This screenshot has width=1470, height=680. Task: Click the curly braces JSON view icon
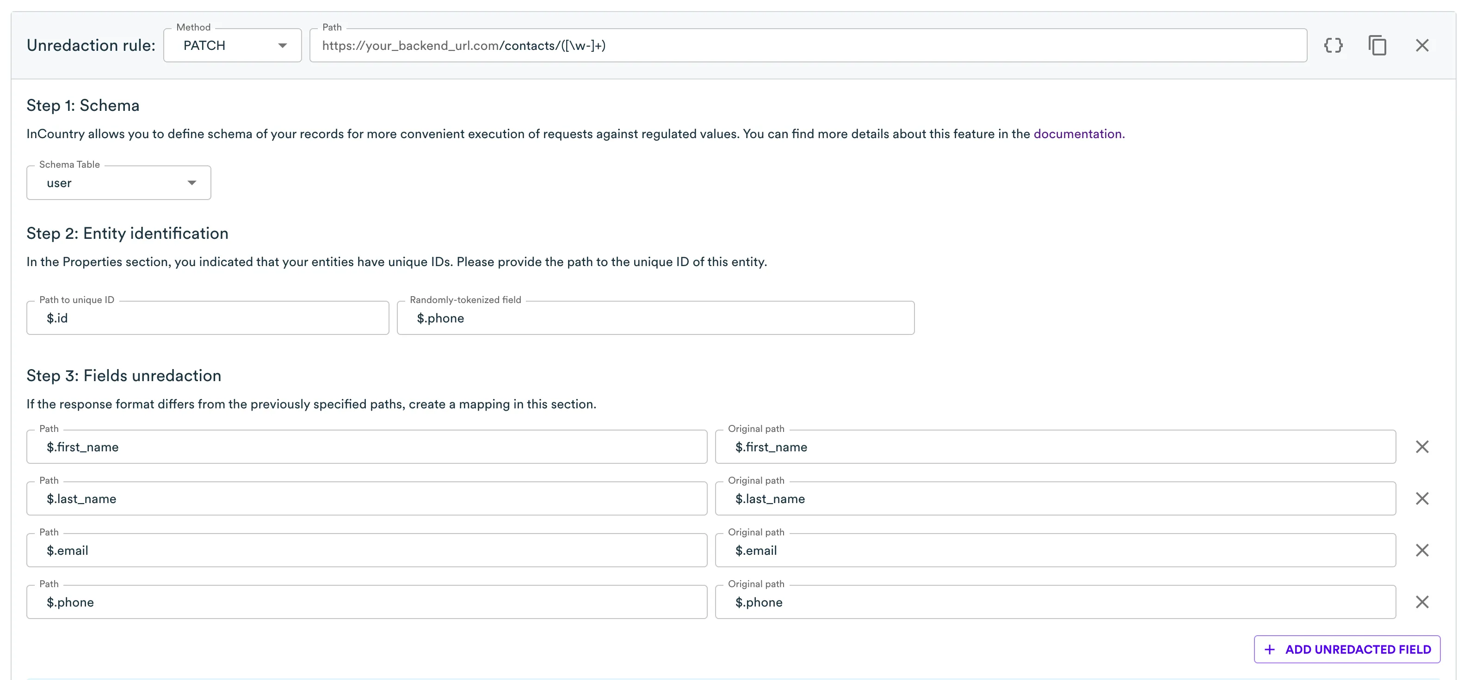tap(1333, 46)
